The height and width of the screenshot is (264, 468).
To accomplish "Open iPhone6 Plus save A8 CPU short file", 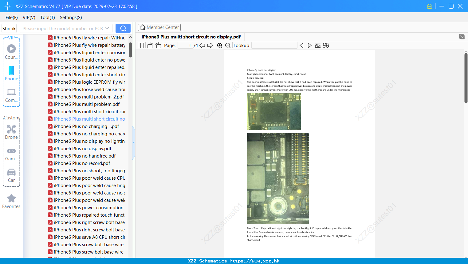I will point(87,237).
